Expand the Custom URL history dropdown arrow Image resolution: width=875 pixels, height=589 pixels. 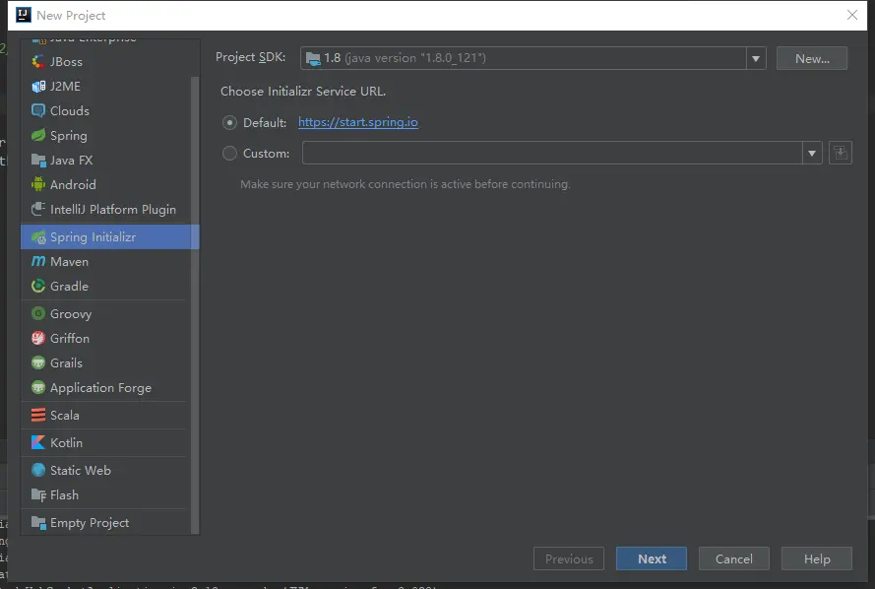click(x=812, y=153)
